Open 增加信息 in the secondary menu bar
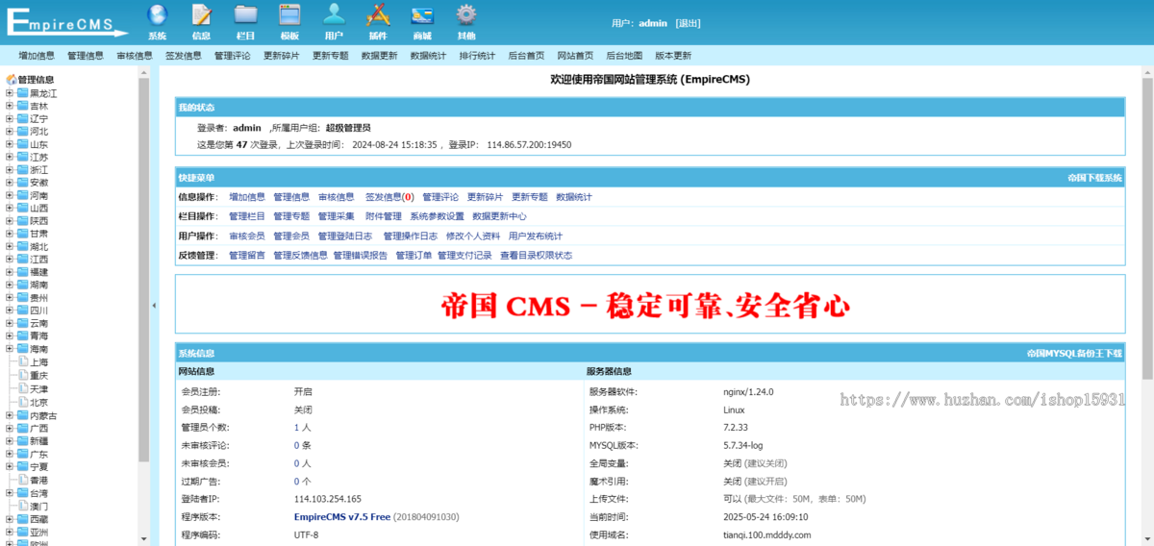 pos(37,56)
